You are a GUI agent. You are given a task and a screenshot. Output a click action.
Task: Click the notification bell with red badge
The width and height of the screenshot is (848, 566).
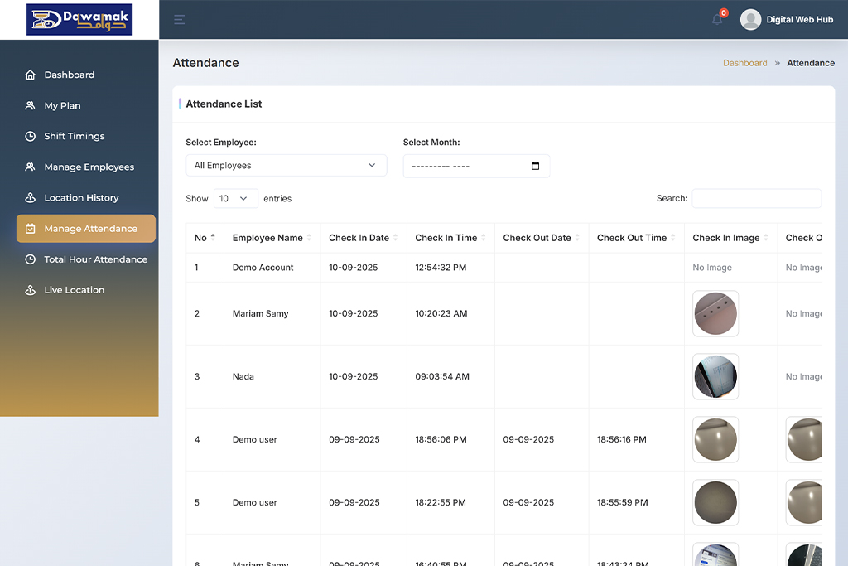click(x=715, y=19)
